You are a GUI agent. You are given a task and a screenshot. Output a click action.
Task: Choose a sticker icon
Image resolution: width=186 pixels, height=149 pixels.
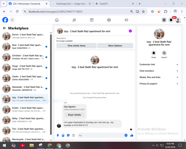(x=68, y=135)
